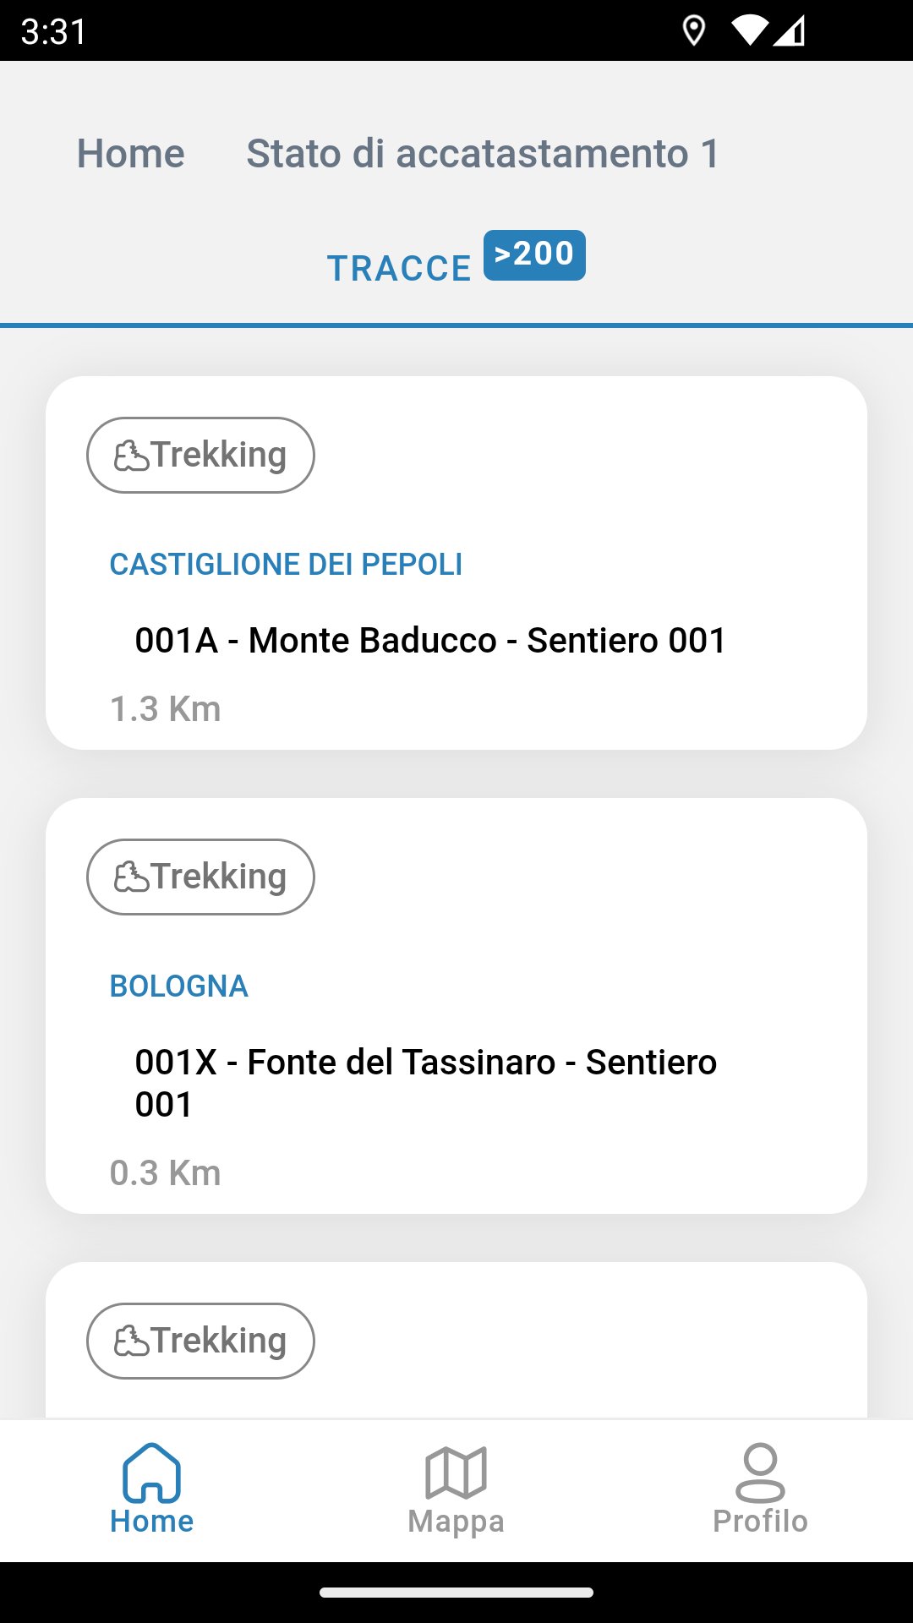
Task: Select the TRACCE tab
Action: tap(399, 269)
